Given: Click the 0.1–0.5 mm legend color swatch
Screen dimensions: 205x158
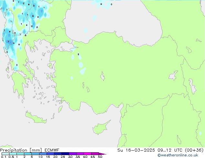Looking at the screenshot, I should (x=5, y=154).
